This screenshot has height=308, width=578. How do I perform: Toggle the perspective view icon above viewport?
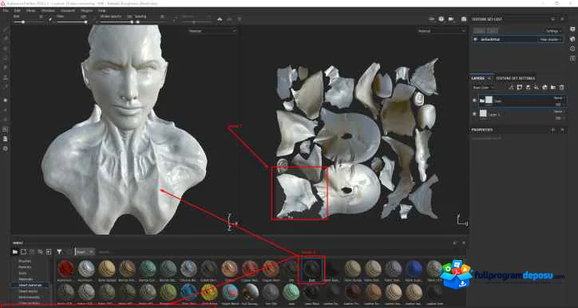[x=441, y=19]
